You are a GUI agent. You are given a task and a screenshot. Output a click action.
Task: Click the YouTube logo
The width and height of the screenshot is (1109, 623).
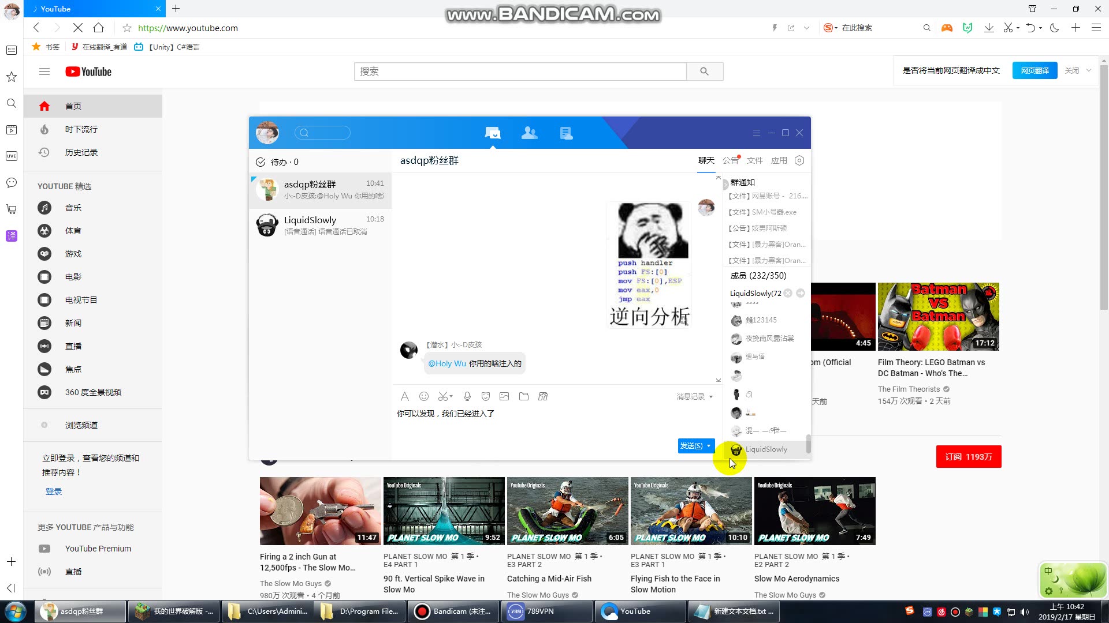click(x=88, y=72)
